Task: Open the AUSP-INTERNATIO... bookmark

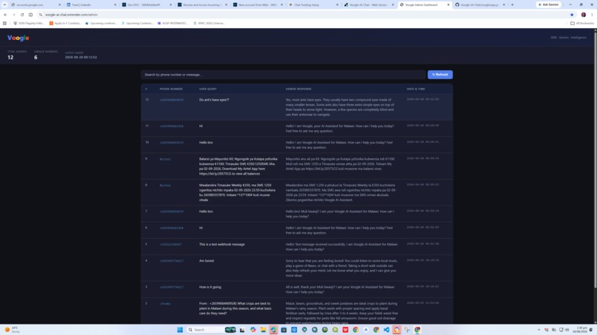Action: [173, 23]
